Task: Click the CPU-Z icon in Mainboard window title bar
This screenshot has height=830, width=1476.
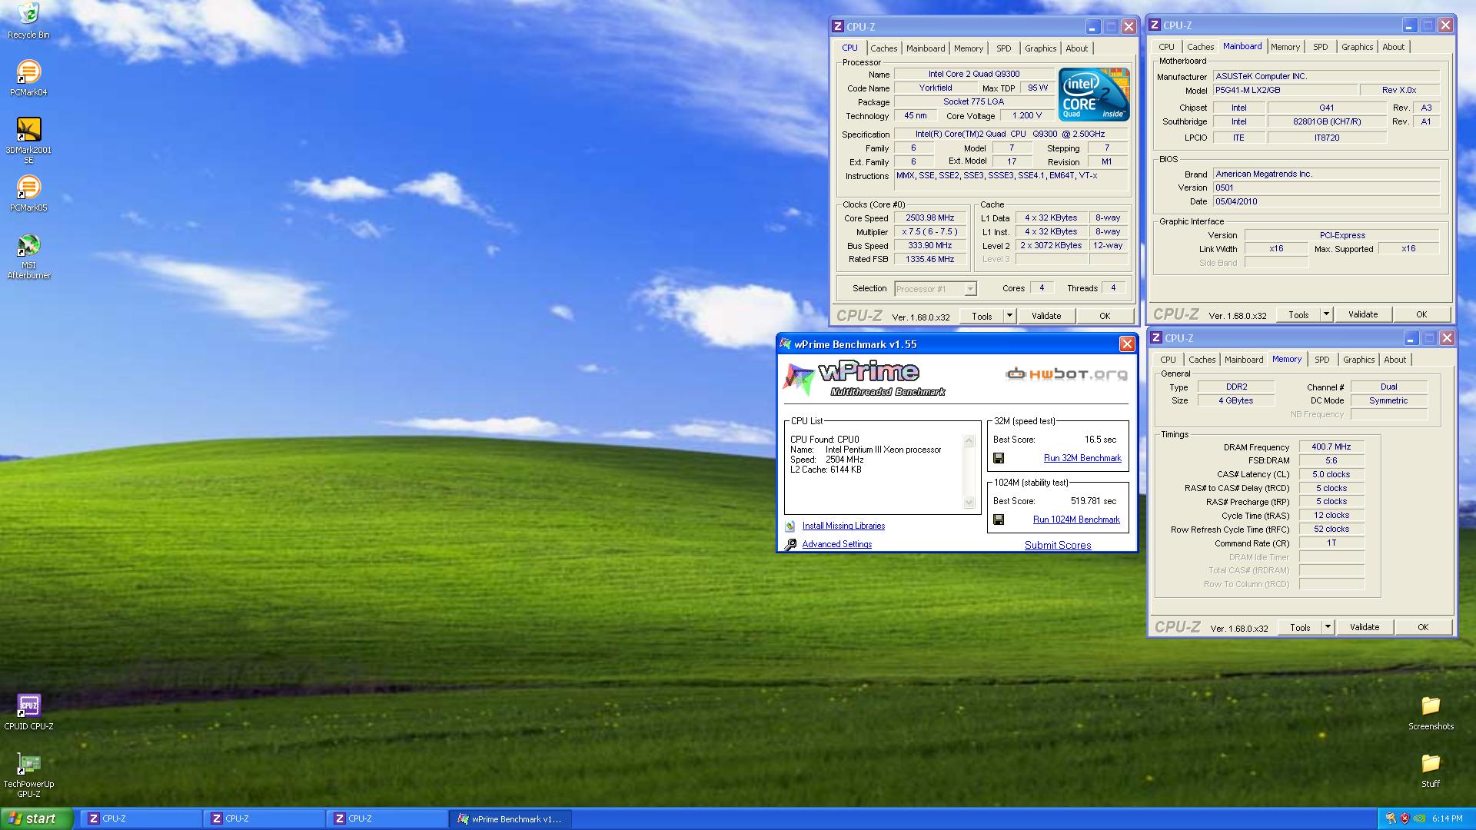Action: click(x=1155, y=25)
